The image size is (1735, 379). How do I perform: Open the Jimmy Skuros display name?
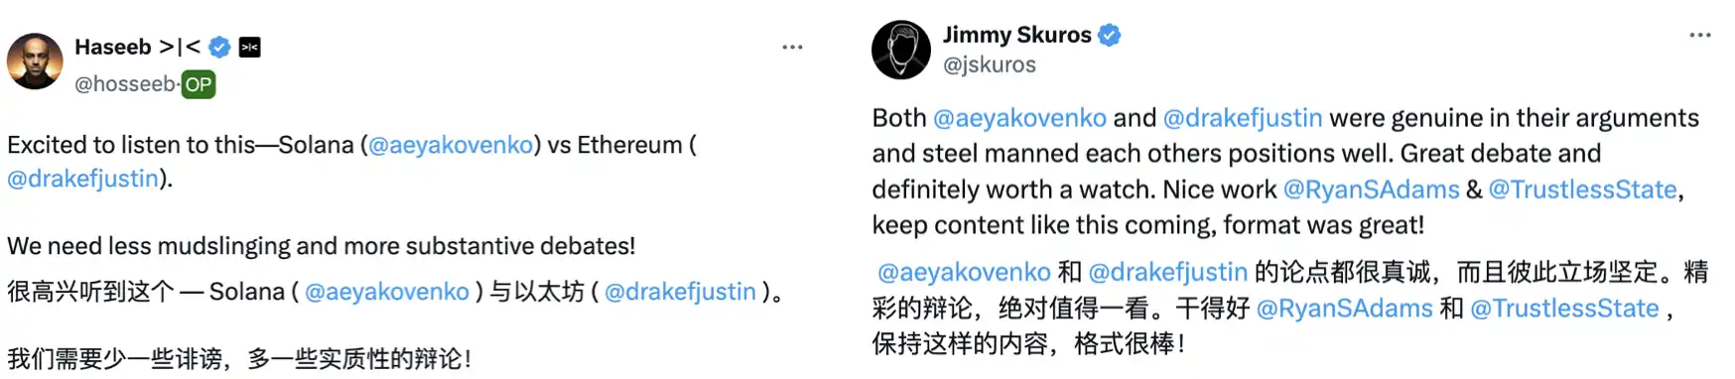[1017, 35]
